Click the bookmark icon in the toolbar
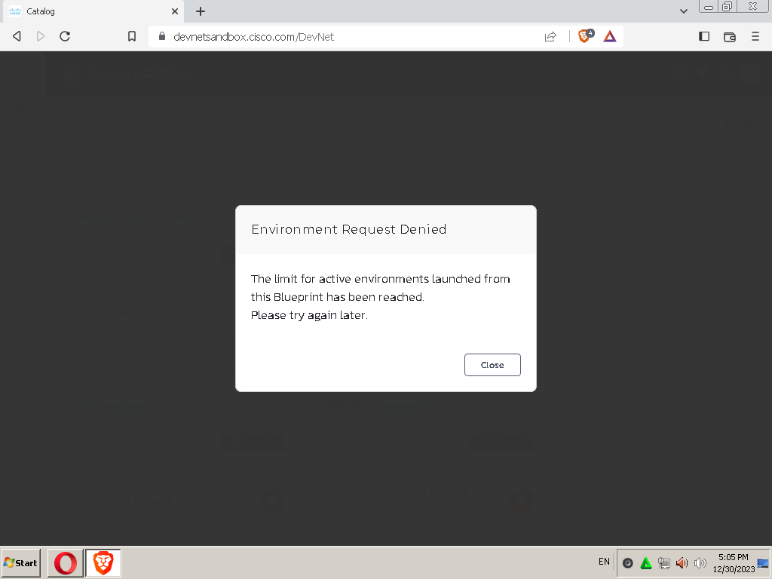 click(132, 35)
